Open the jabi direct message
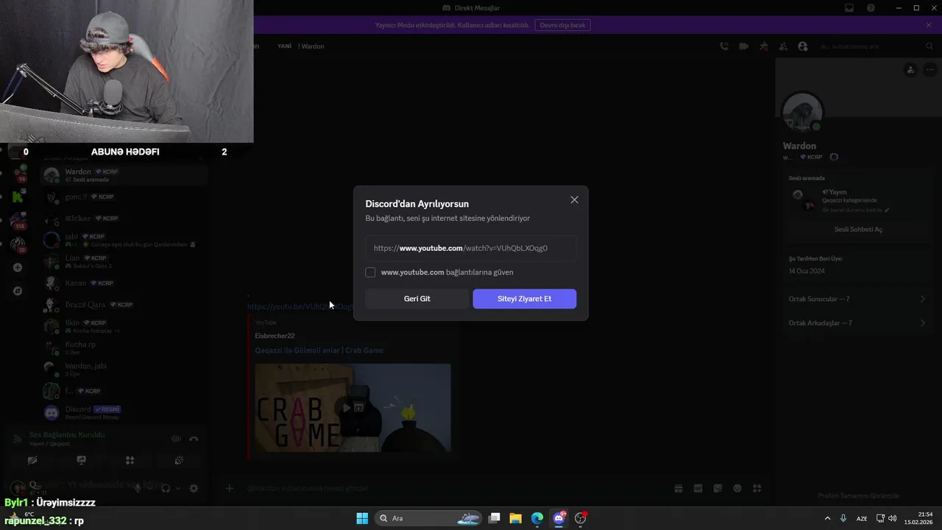Screen dimensions: 942x530 [x=124, y=240]
